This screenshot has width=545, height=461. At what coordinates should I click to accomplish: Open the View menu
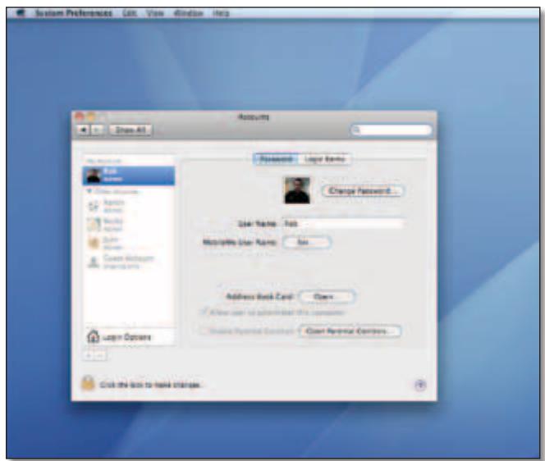[155, 13]
